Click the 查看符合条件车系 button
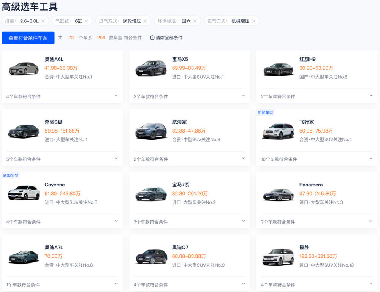The width and height of the screenshot is (380, 292). tap(28, 38)
